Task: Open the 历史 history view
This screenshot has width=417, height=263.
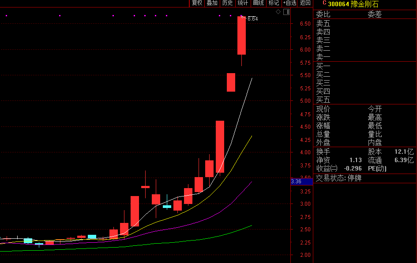Action: click(x=227, y=3)
